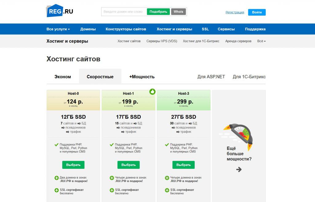Click the green badge atop the Host-1 card
Screen dimensions: 315x202
click(152, 91)
